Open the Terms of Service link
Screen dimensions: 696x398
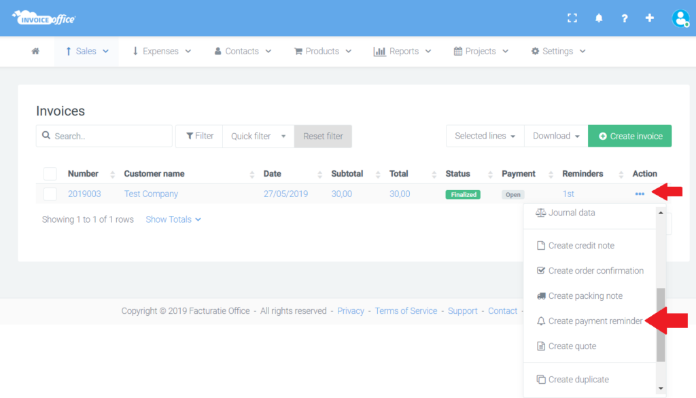click(406, 310)
